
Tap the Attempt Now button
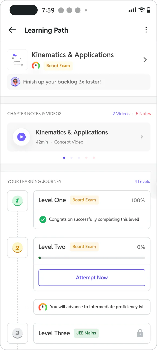coord(92,278)
